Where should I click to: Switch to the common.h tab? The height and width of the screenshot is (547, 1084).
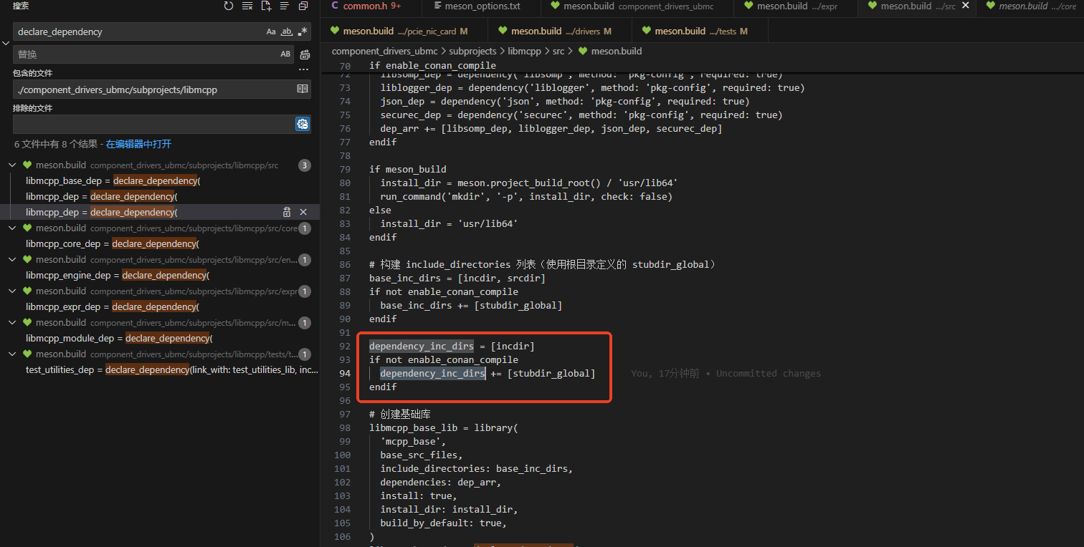(366, 6)
